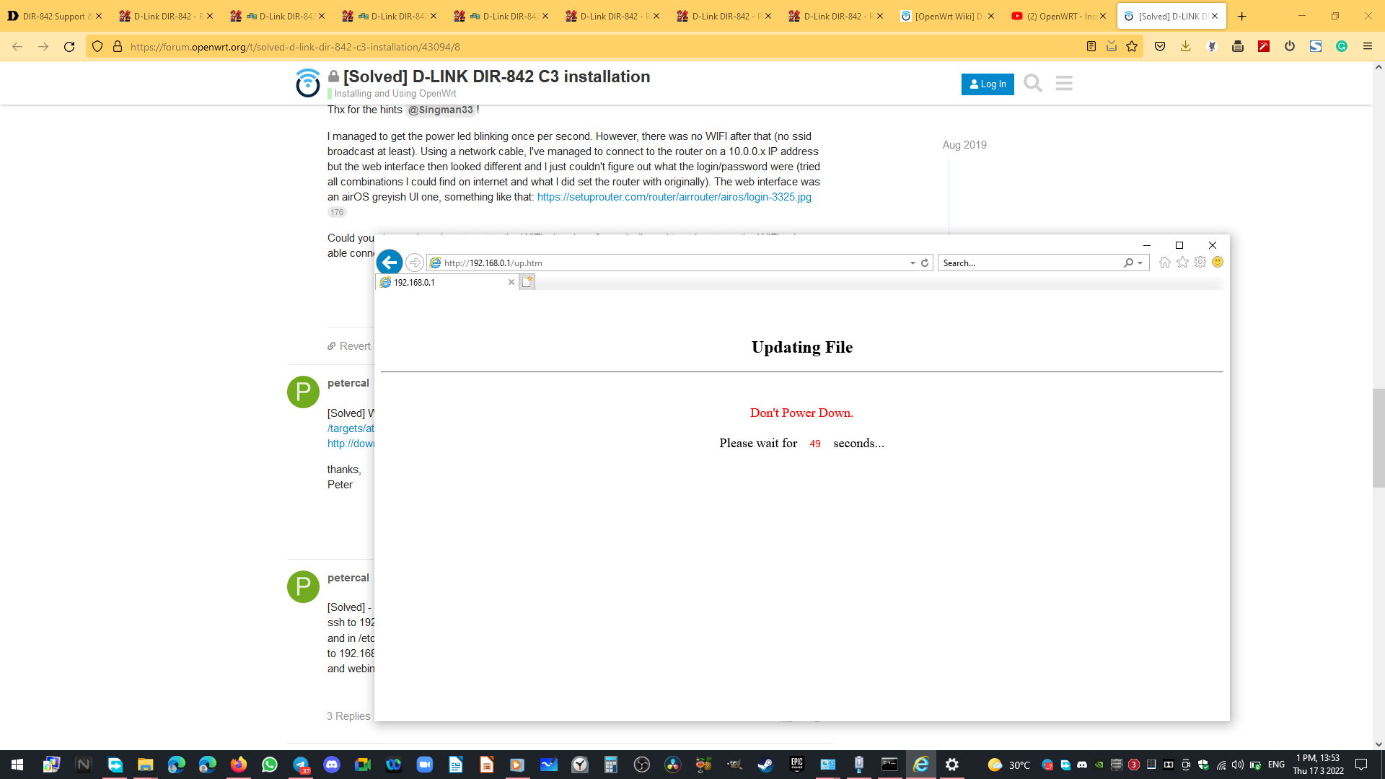Screen dimensions: 1385x779
Task: Click the first petercal avatar
Action: (x=303, y=392)
